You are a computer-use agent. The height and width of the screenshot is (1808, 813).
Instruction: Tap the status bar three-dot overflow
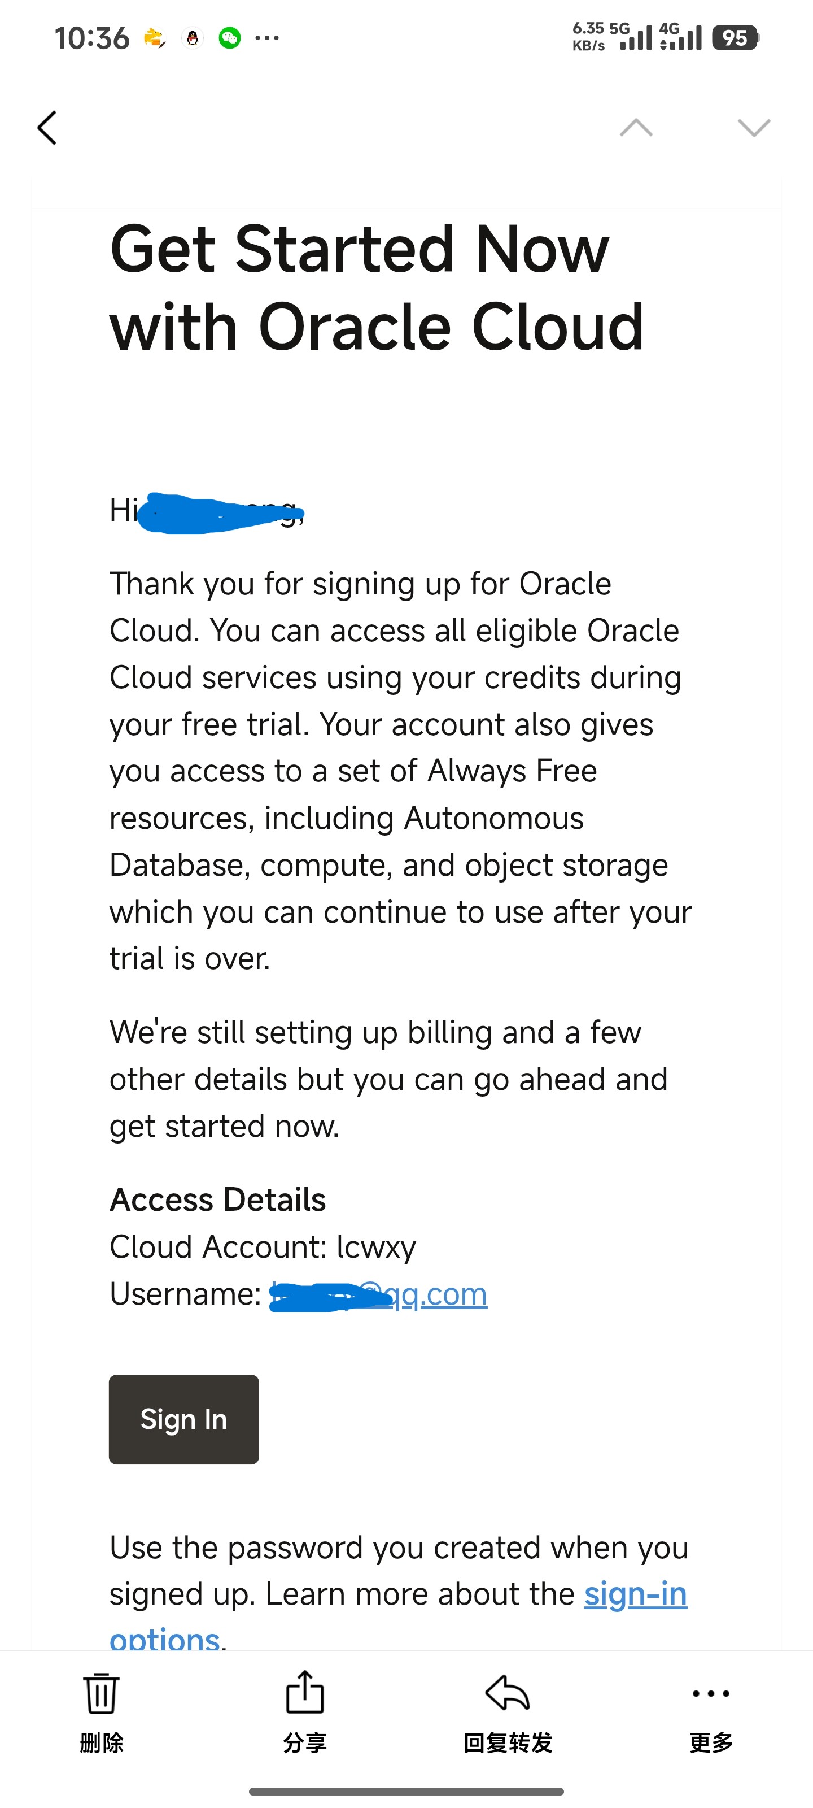point(267,38)
